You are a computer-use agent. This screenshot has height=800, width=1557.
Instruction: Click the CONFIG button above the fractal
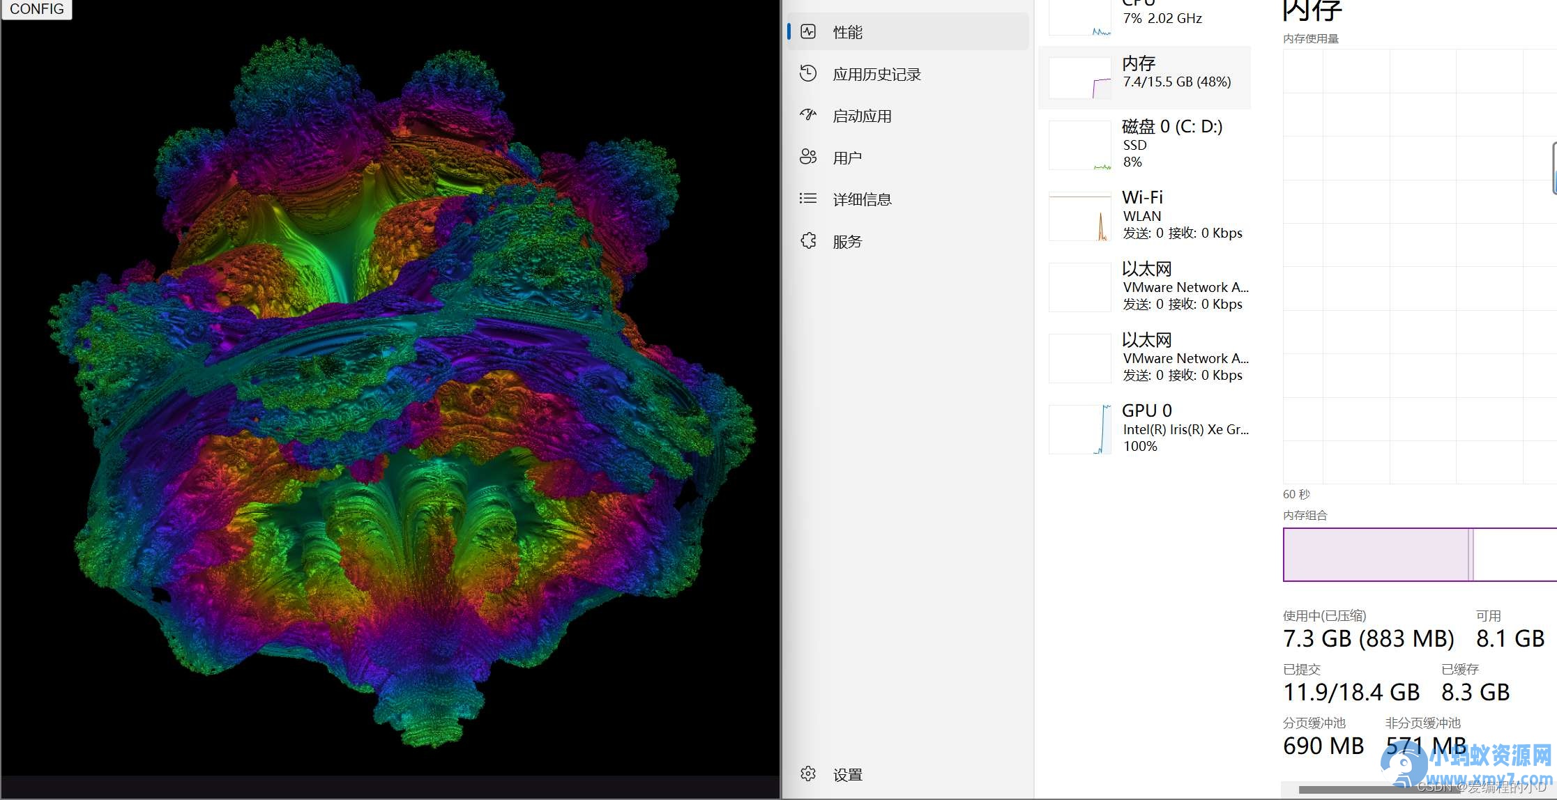point(37,9)
